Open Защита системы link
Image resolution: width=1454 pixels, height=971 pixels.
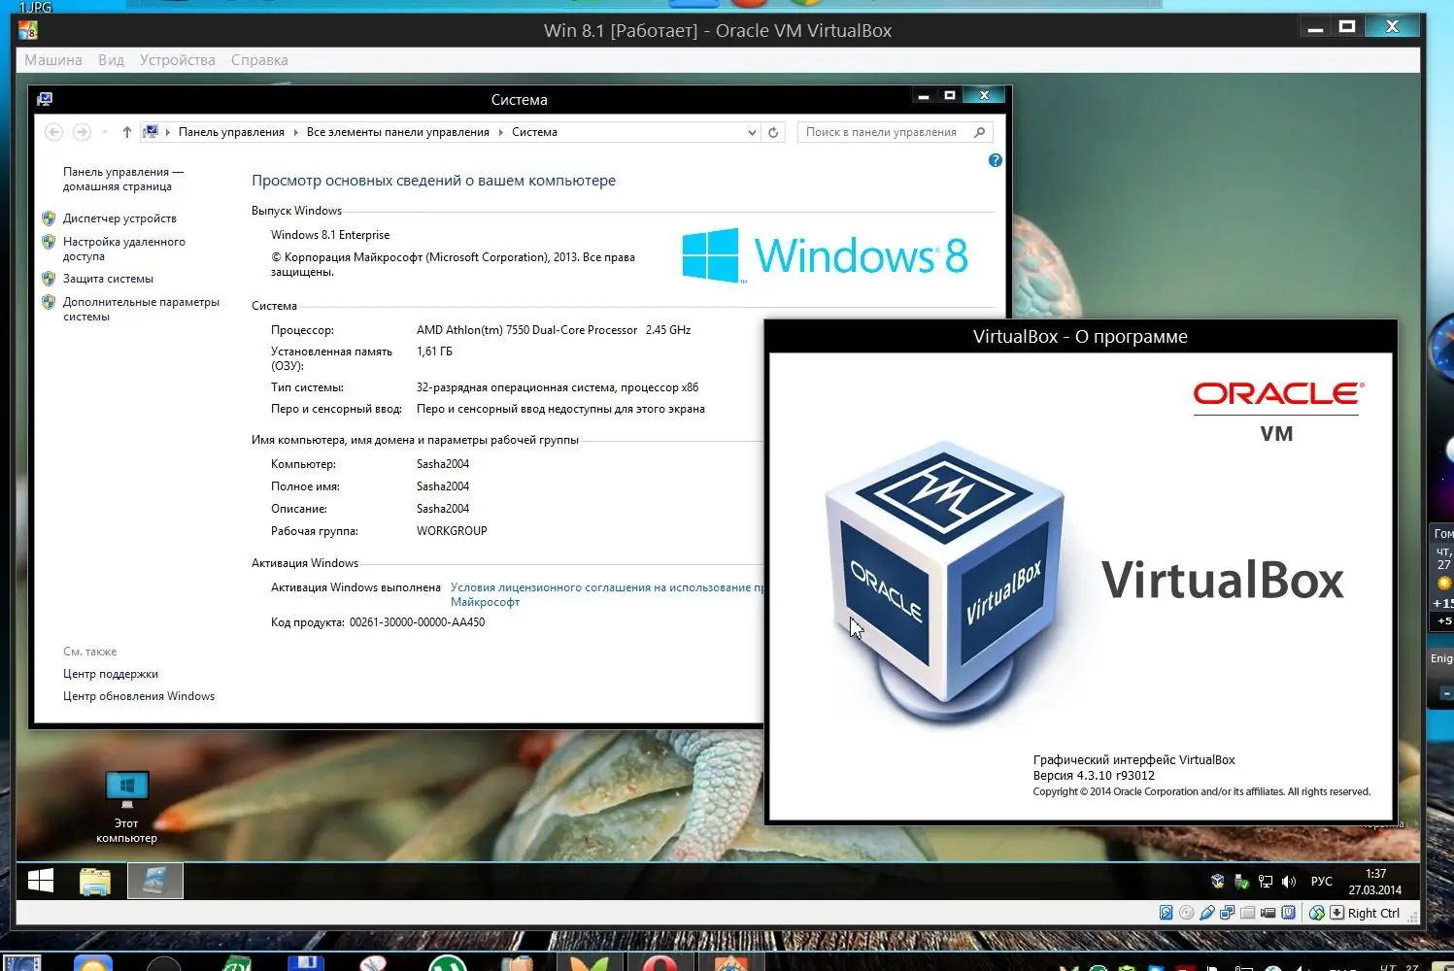pyautogui.click(x=108, y=279)
